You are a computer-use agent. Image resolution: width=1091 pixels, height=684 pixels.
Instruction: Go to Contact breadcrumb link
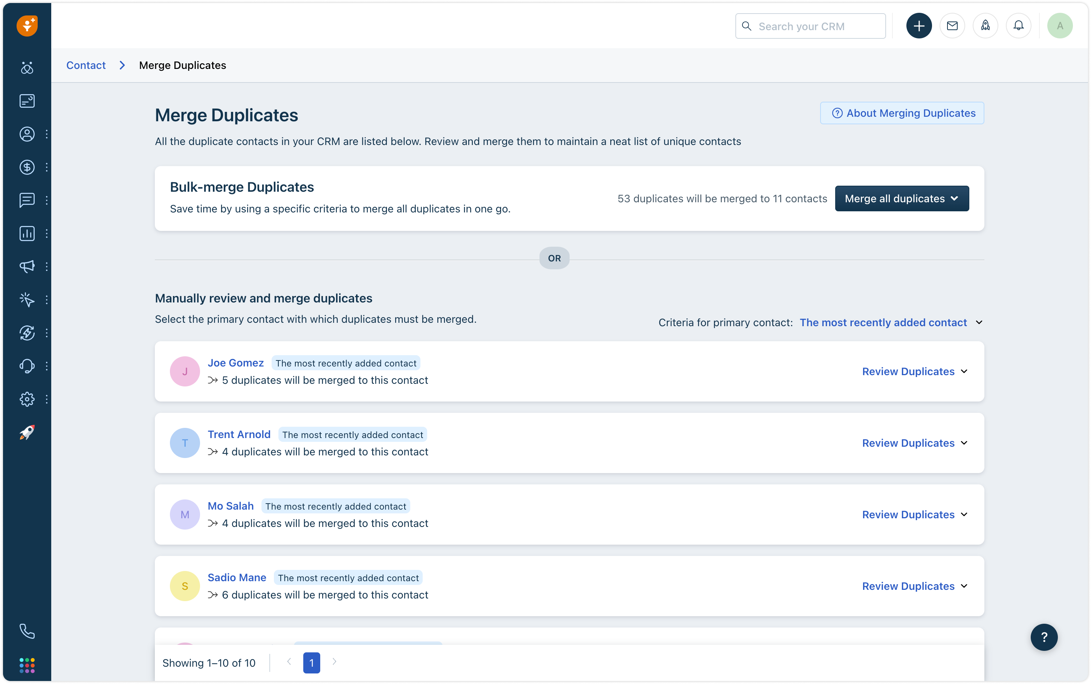tap(86, 65)
